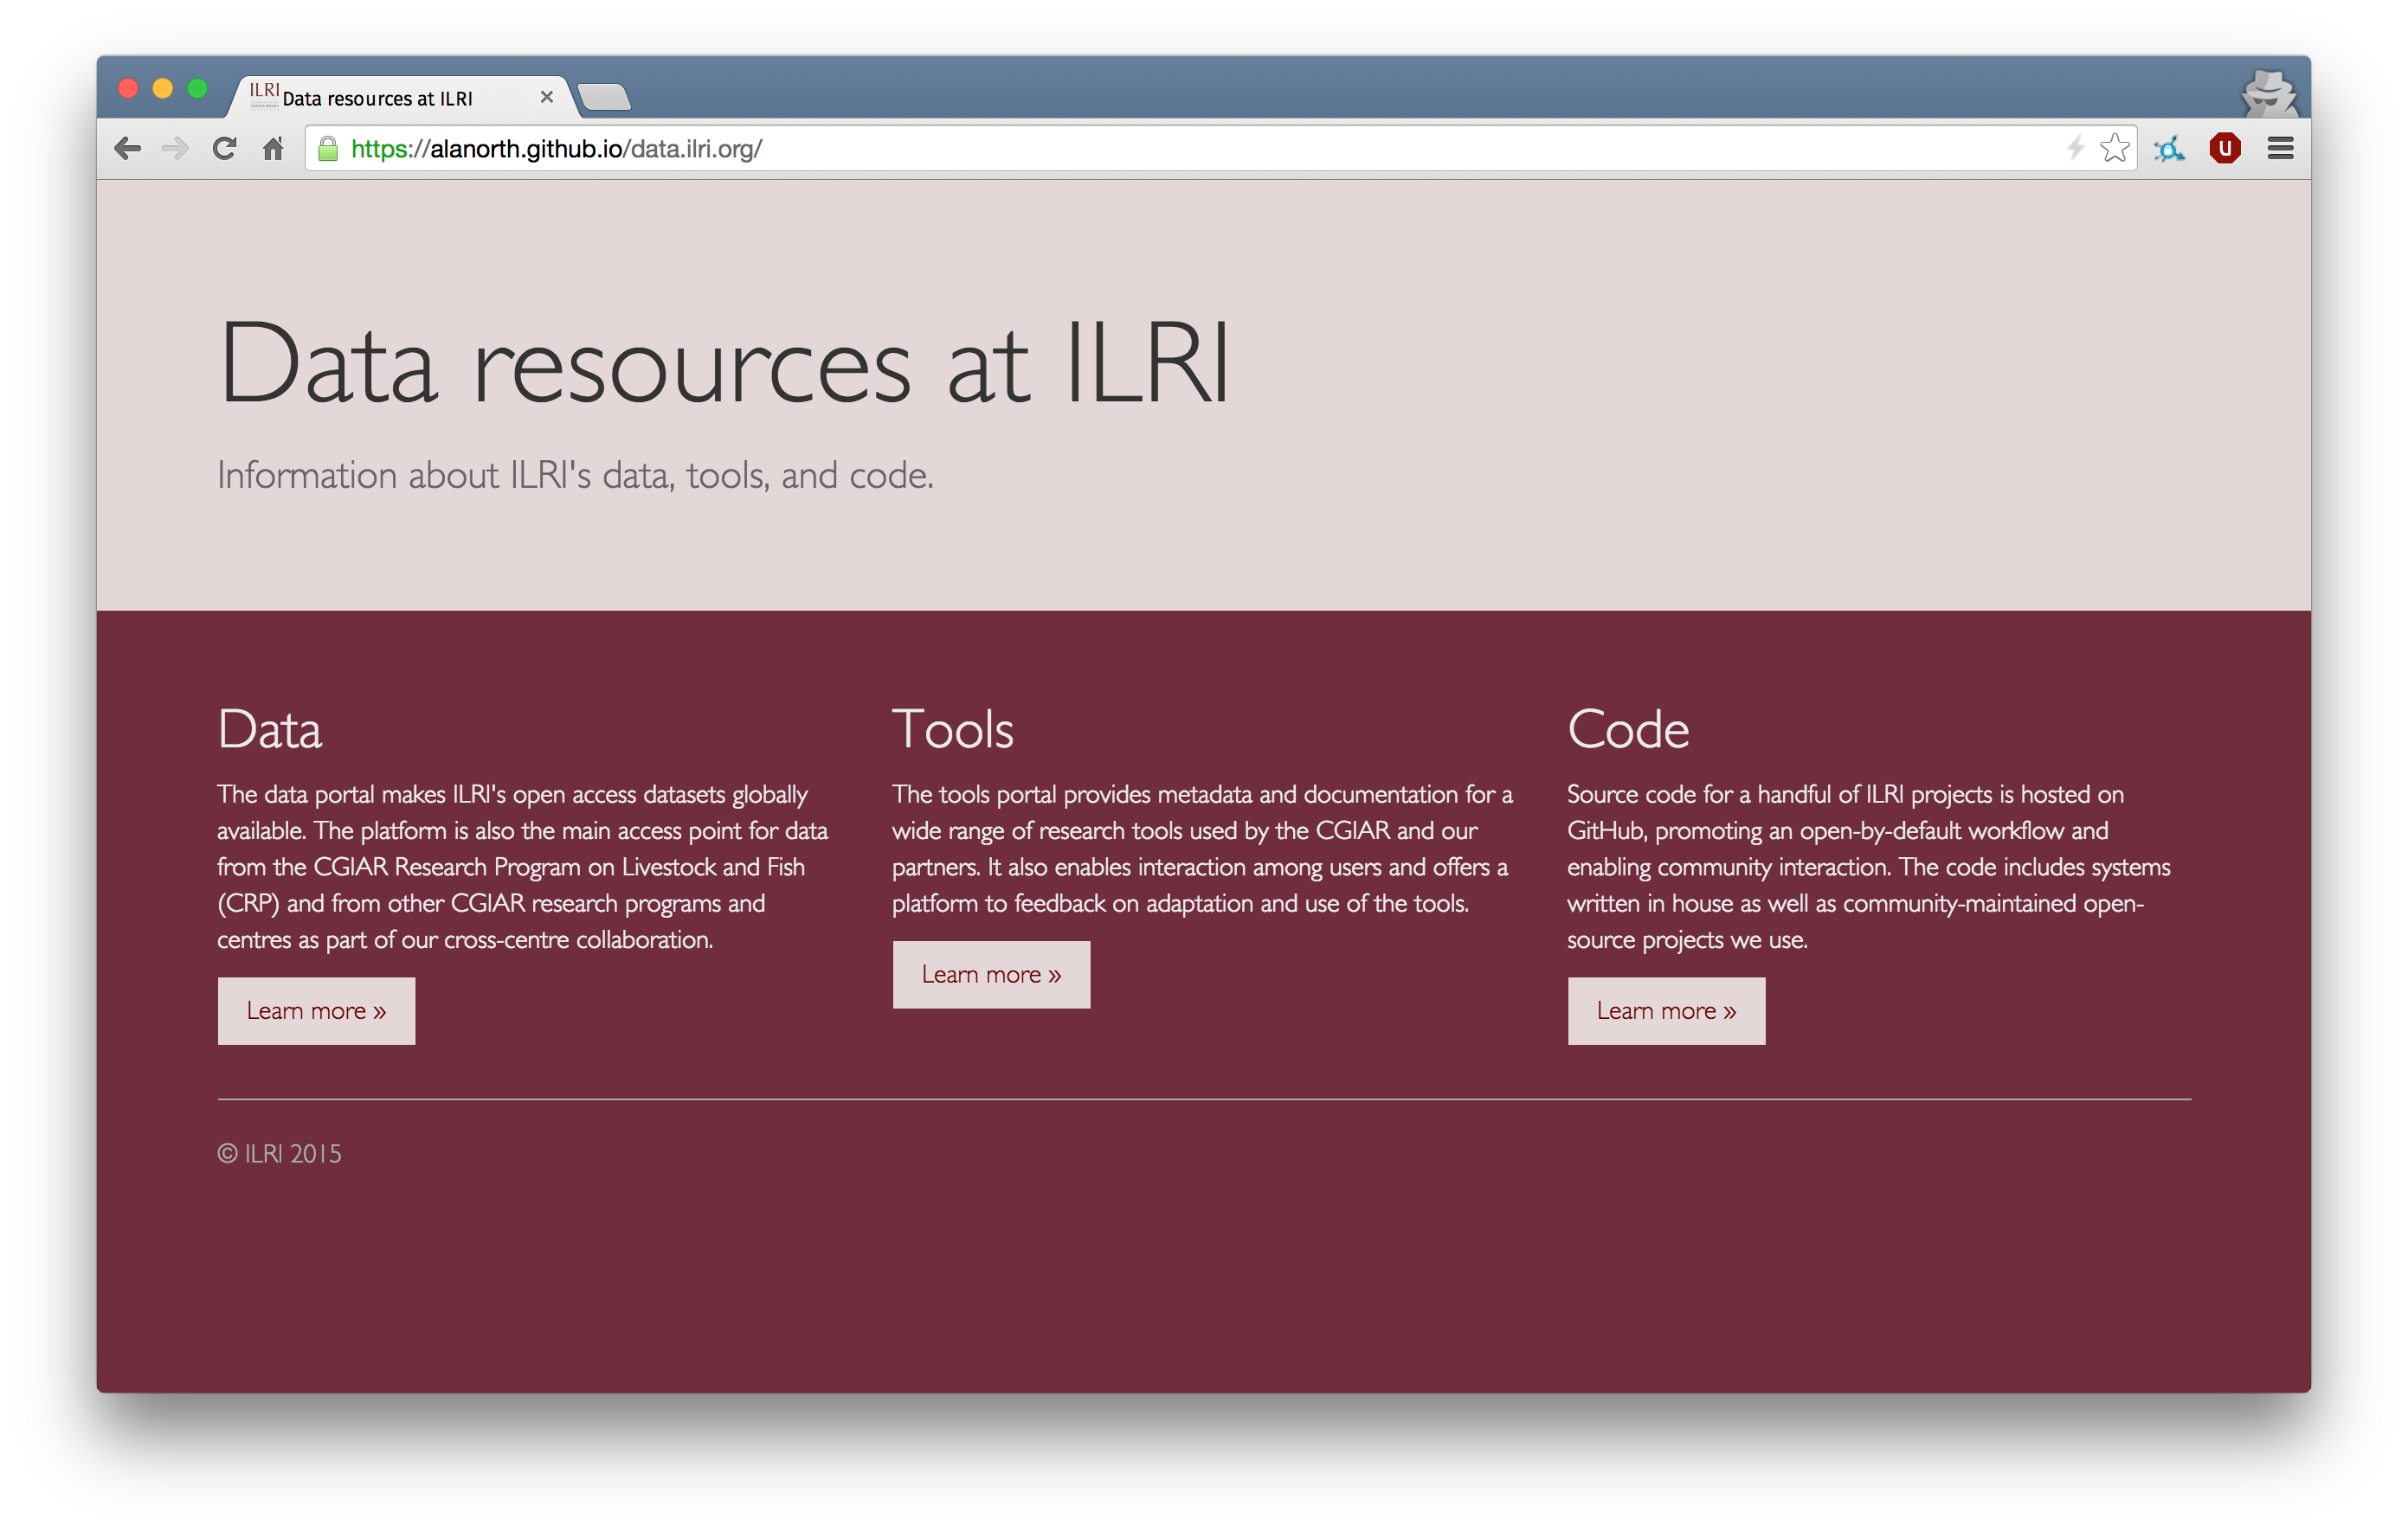Image resolution: width=2408 pixels, height=1531 pixels.
Task: Bookmark page with the star icon
Action: 2114,148
